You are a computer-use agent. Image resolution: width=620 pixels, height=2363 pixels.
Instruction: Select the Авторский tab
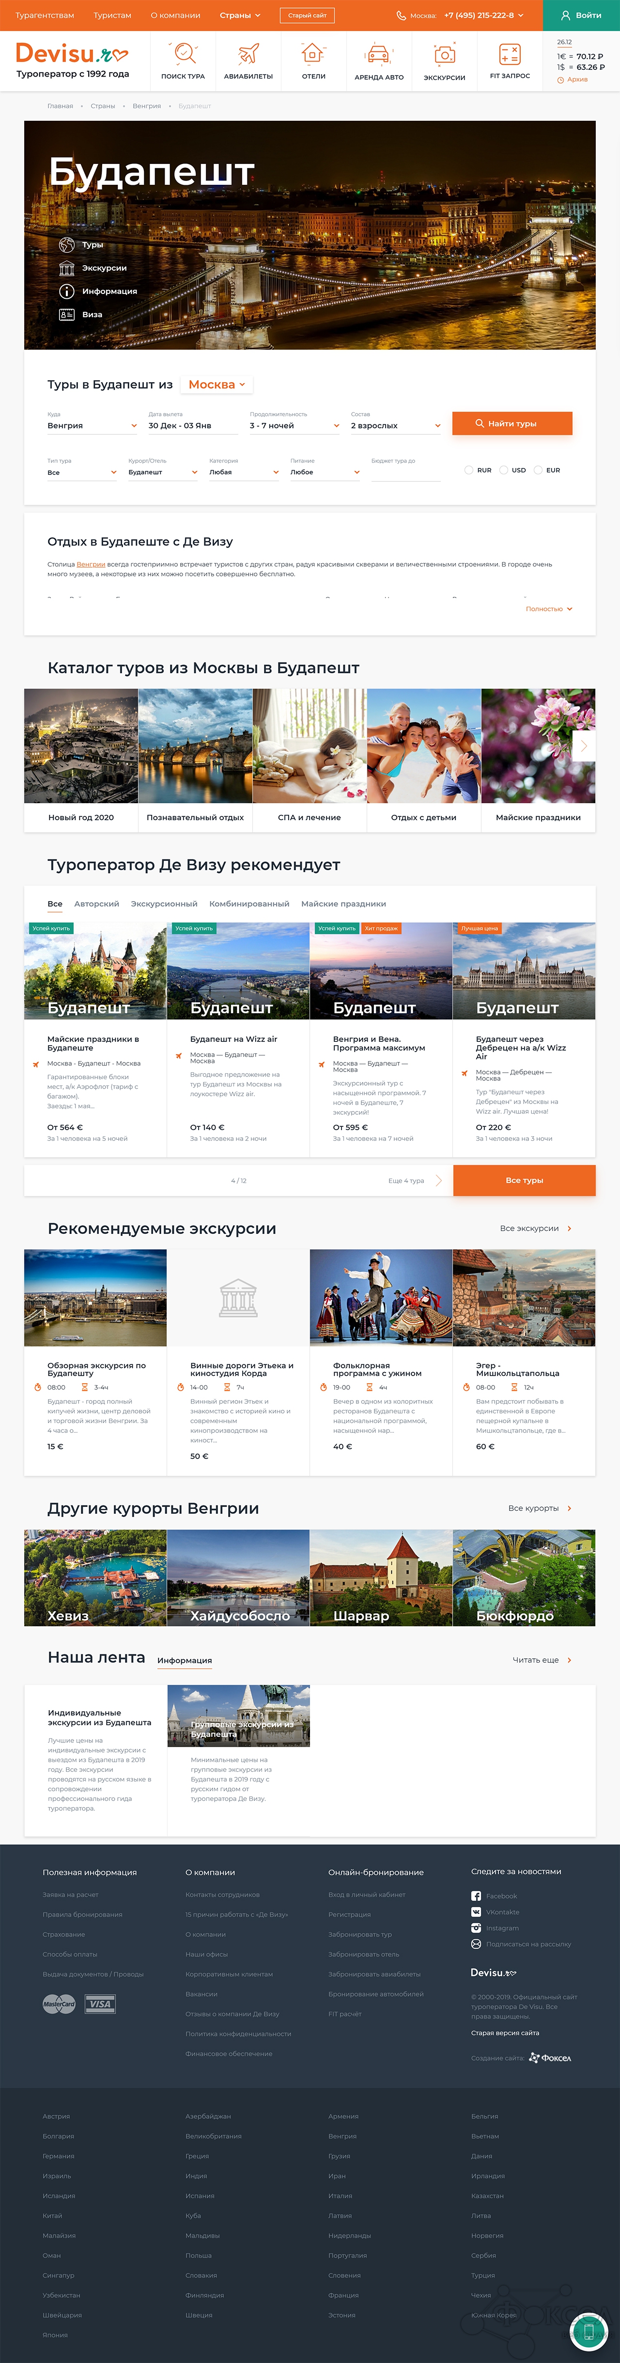click(97, 904)
